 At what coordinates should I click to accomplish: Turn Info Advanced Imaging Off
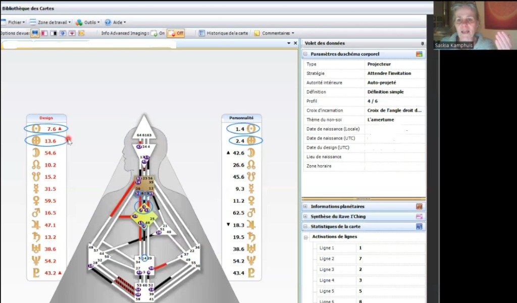tap(176, 33)
